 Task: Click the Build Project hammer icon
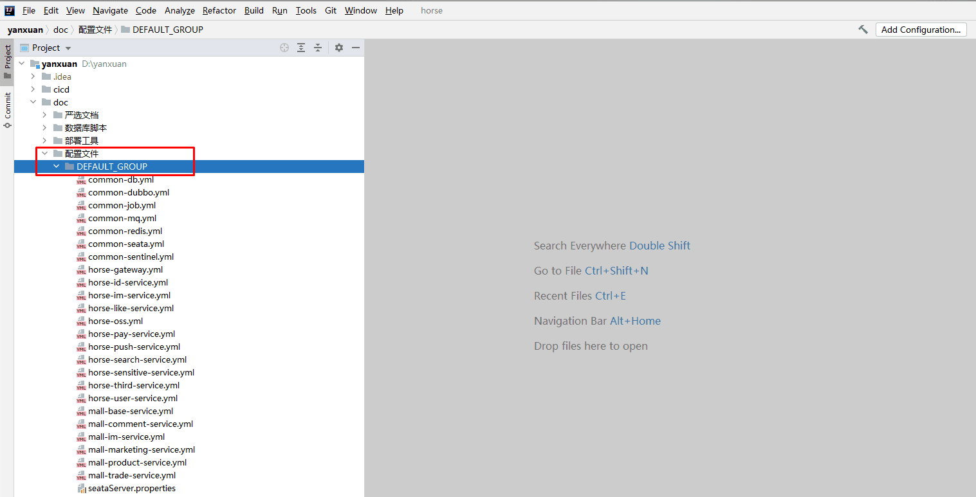[863, 30]
